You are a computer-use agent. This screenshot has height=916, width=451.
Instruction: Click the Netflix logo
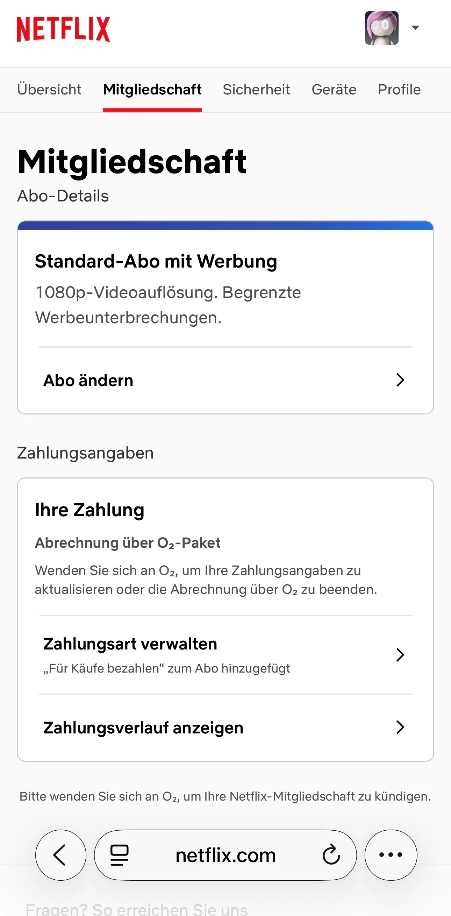pos(63,29)
